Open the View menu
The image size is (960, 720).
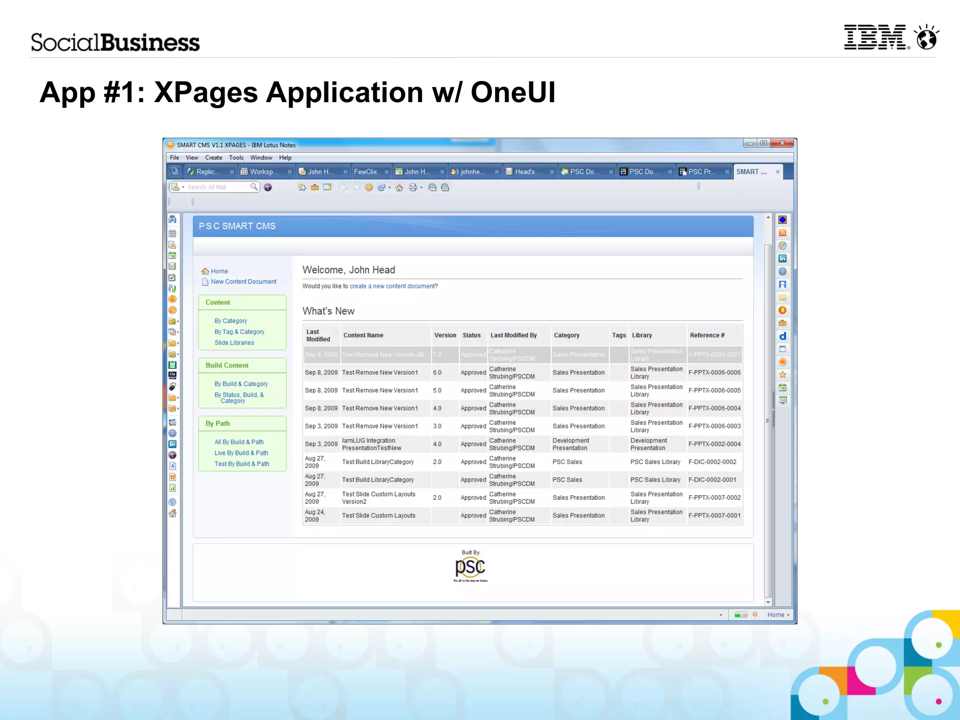click(192, 158)
